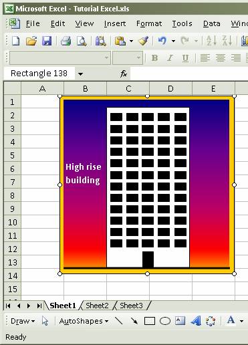248x345 pixels.
Task: Click the Select Objects pointer icon
Action: tap(45, 321)
